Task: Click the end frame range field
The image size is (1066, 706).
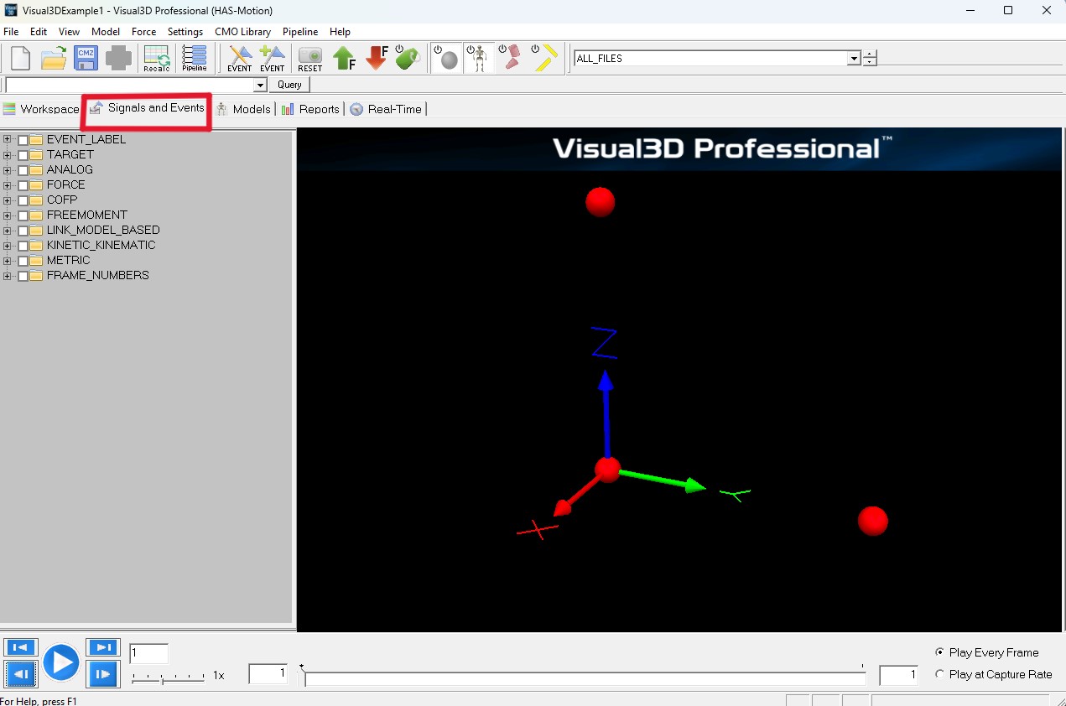Action: click(898, 675)
